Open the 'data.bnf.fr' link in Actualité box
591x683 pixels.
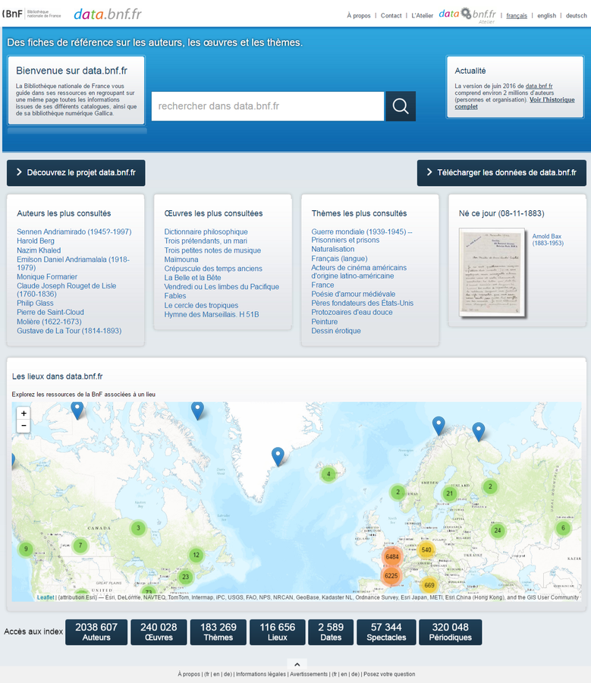[x=539, y=87]
